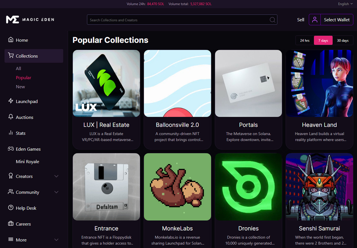Open Popular collections in sidebar
This screenshot has width=357, height=248.
point(23,78)
